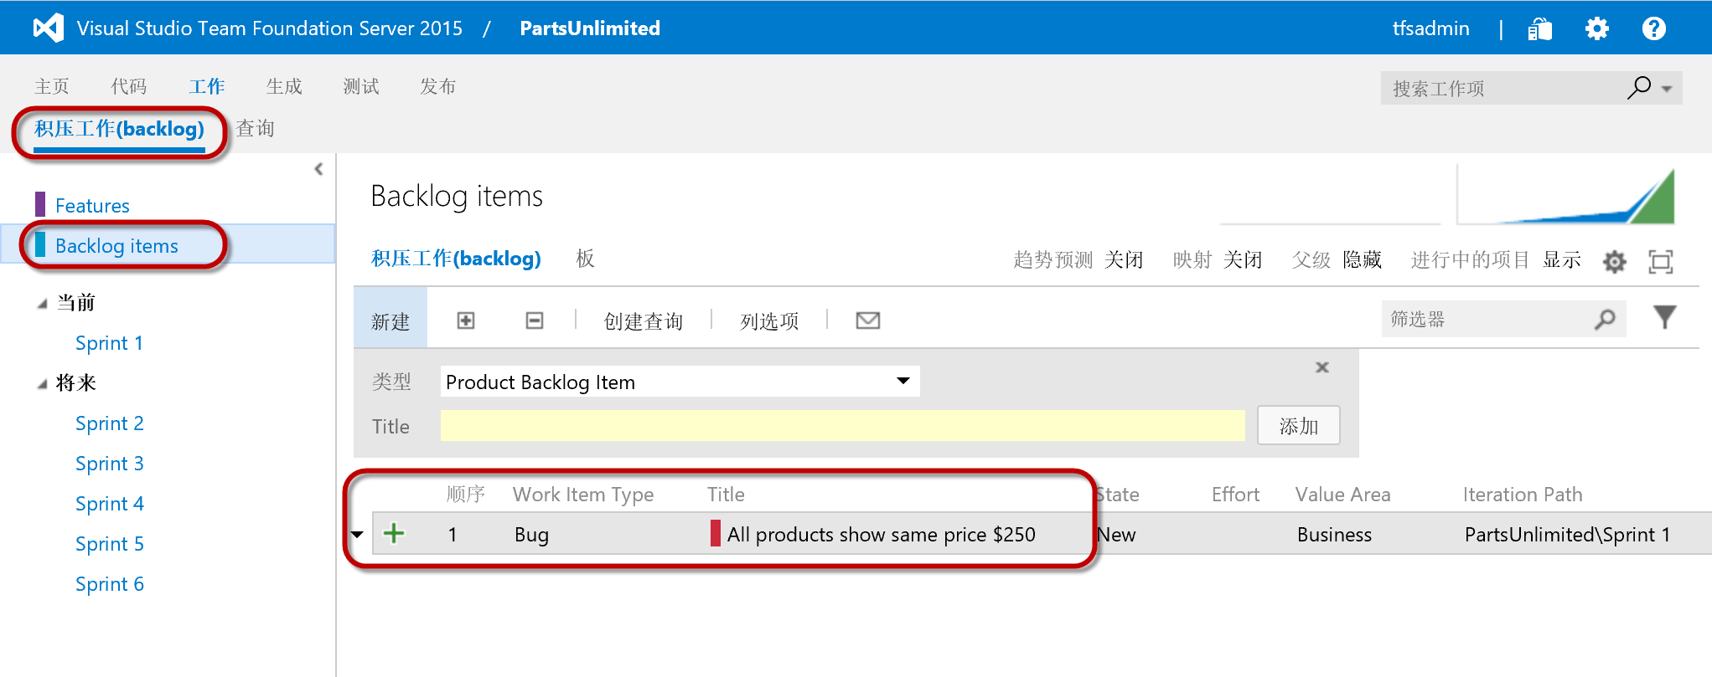Open the Release (发布) tab

coord(438,86)
